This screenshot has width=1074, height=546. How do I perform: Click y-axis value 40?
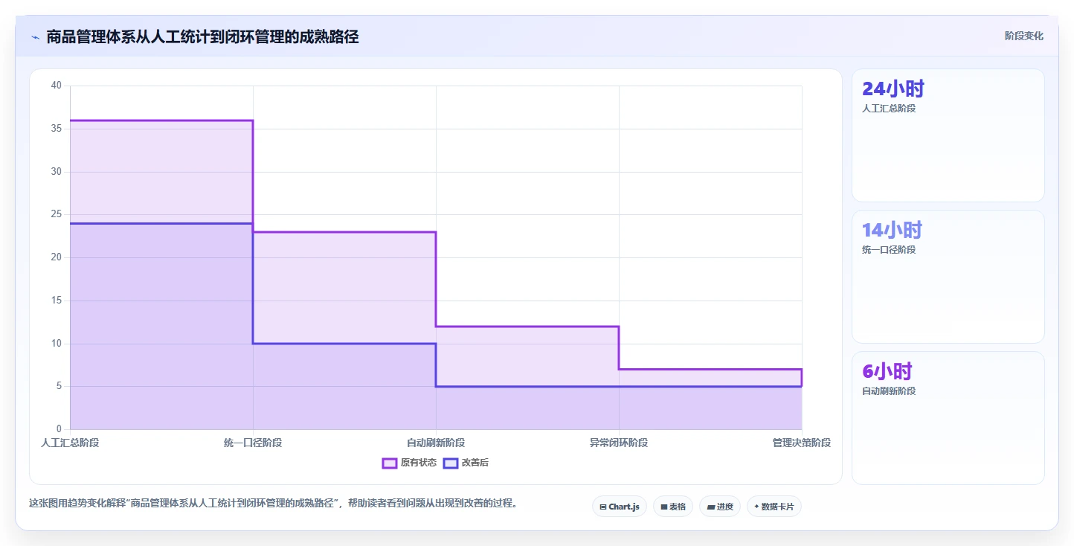pos(57,86)
